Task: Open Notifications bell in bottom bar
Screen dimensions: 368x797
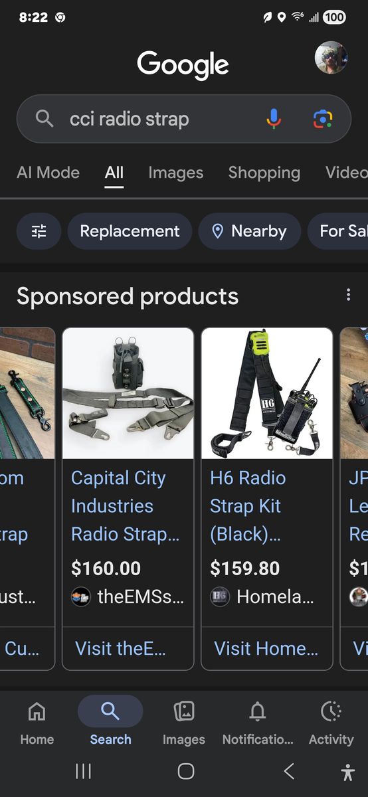Action: [258, 723]
